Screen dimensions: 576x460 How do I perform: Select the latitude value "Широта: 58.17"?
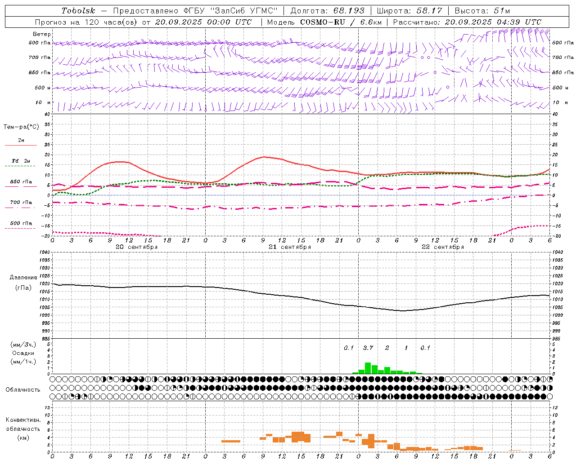coord(409,11)
